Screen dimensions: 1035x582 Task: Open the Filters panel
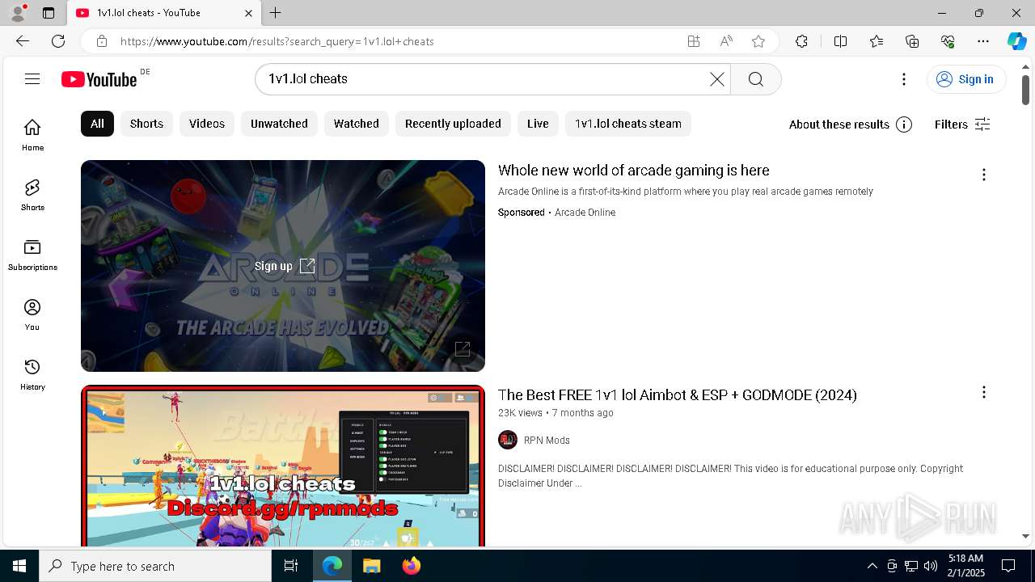pyautogui.click(x=962, y=124)
